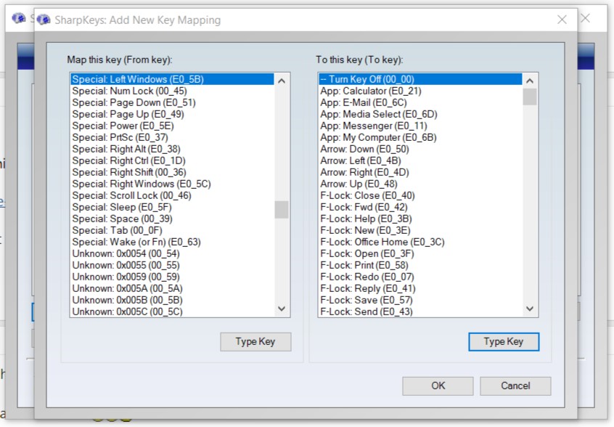
Task: Select Special: Scroll Lock (00_46)
Action: point(172,195)
